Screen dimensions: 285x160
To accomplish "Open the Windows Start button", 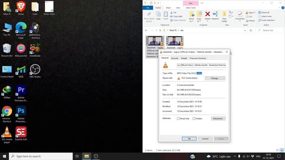I will [4, 156].
